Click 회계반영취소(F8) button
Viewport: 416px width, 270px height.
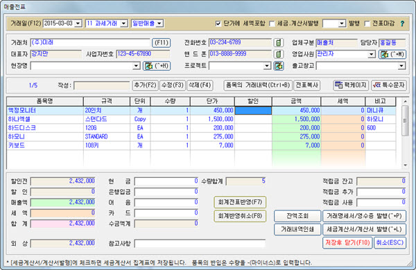240,216
